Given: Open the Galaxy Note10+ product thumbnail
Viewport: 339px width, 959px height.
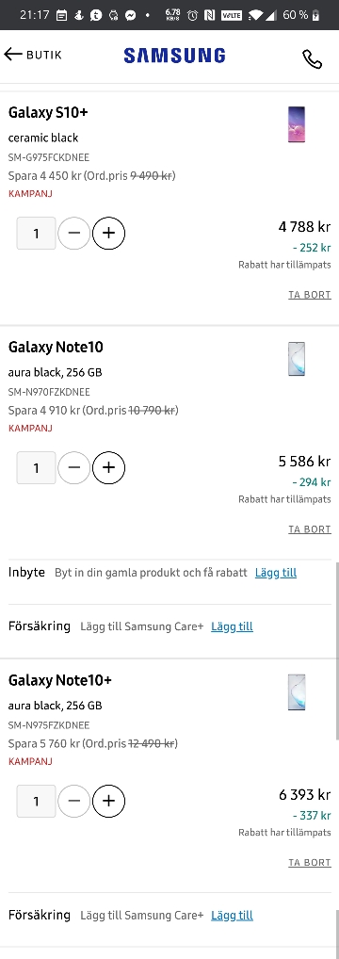Looking at the screenshot, I should tap(297, 691).
